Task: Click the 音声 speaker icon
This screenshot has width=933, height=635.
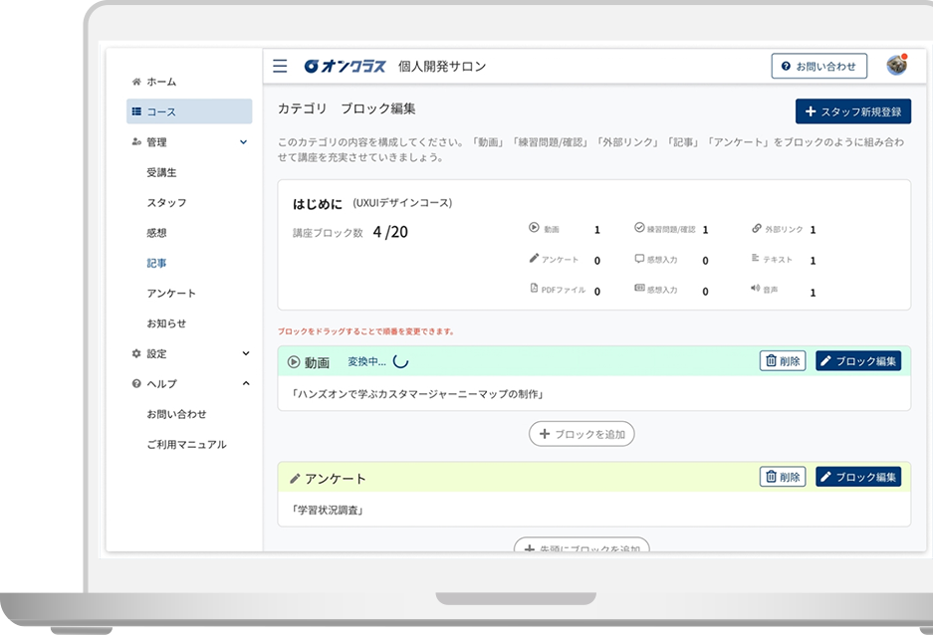Action: (x=755, y=288)
